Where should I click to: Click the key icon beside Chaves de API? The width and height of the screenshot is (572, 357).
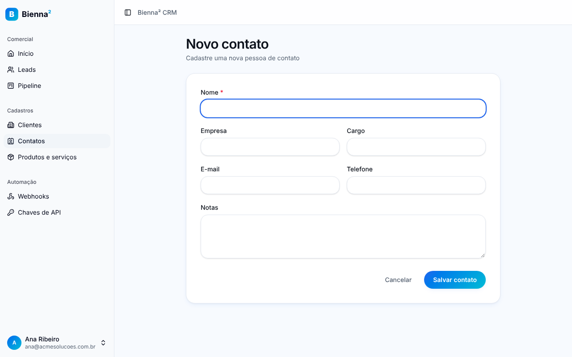click(11, 212)
